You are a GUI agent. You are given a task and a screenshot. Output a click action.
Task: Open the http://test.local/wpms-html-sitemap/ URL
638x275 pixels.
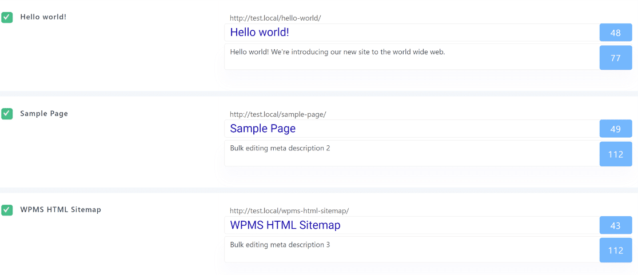pos(289,211)
